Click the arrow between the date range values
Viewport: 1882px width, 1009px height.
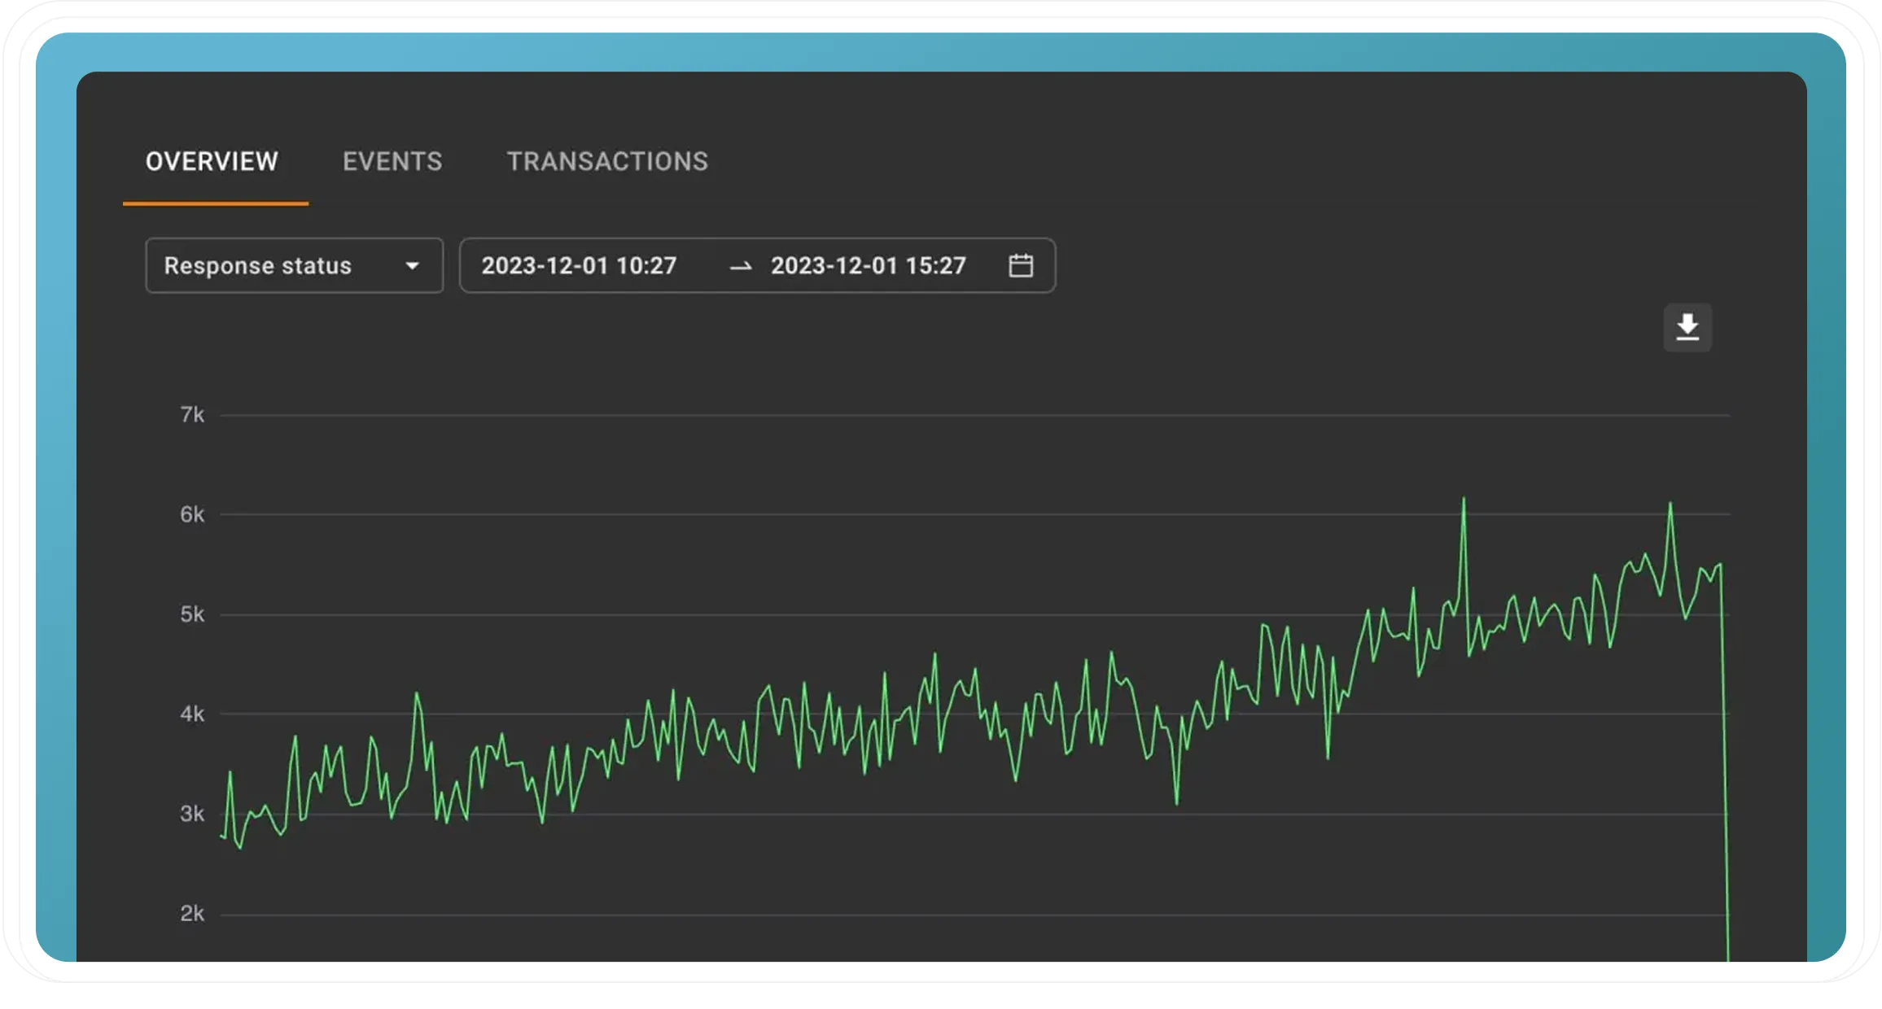[741, 266]
